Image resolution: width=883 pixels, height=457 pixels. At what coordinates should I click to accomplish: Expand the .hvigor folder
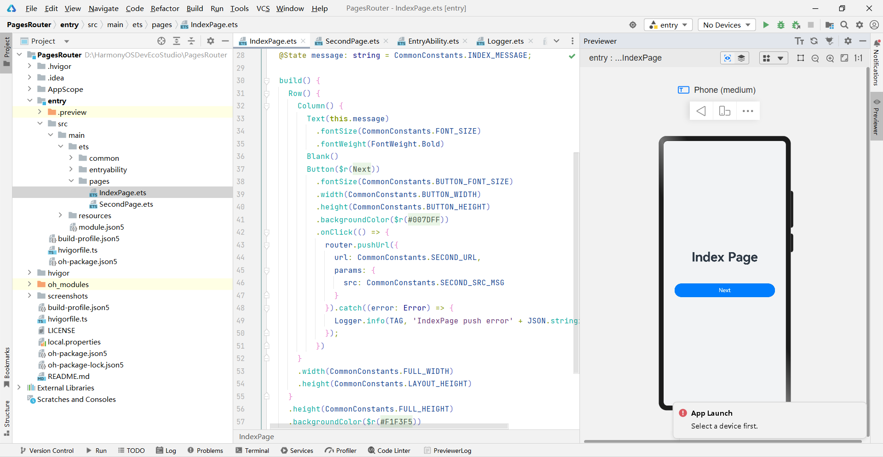click(29, 66)
